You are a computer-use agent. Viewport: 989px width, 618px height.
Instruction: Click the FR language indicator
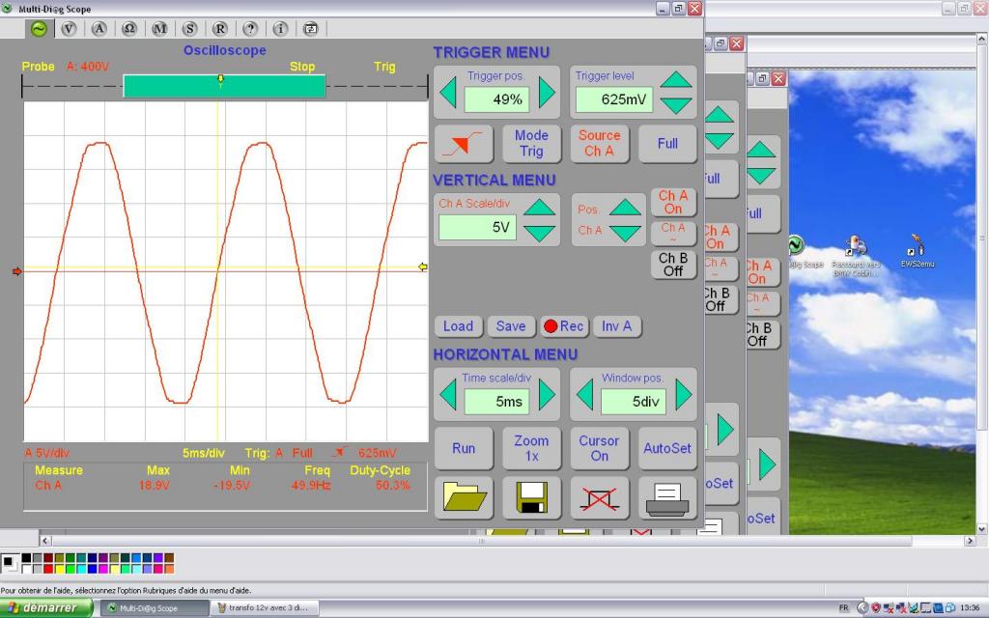844,608
